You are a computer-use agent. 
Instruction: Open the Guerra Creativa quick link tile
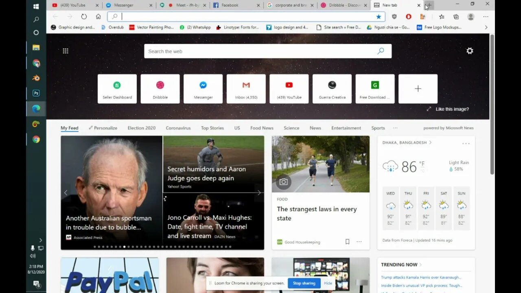tap(332, 89)
